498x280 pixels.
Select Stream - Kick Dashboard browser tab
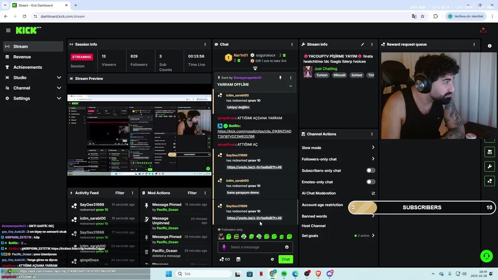39,5
